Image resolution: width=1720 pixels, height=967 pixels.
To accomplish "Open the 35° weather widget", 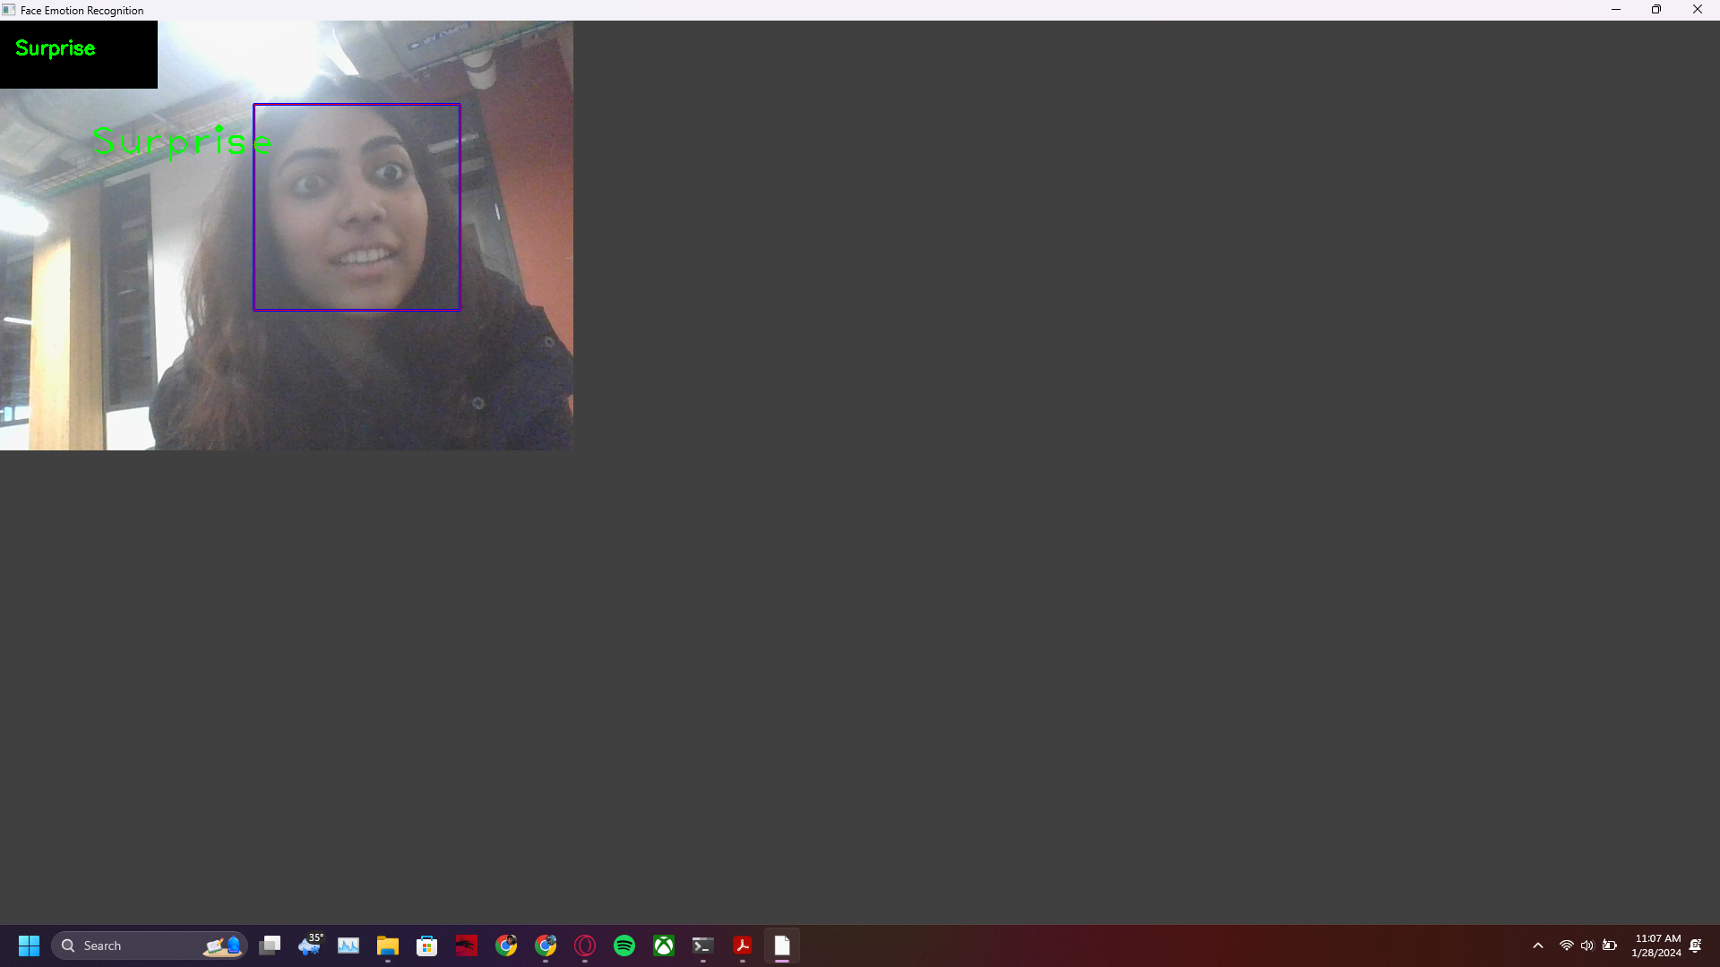I will pyautogui.click(x=310, y=946).
